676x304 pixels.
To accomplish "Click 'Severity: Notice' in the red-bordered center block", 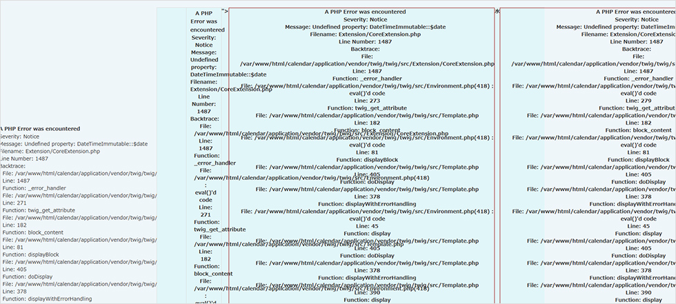I will (366, 19).
